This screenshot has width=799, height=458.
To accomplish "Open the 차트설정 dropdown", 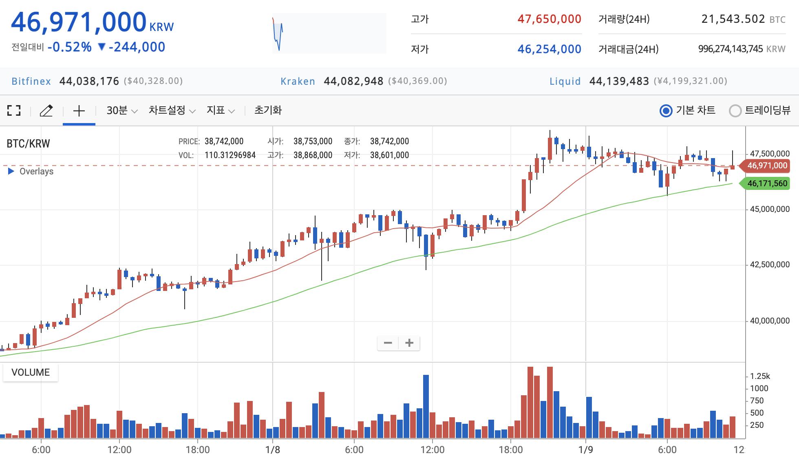I will click(172, 110).
